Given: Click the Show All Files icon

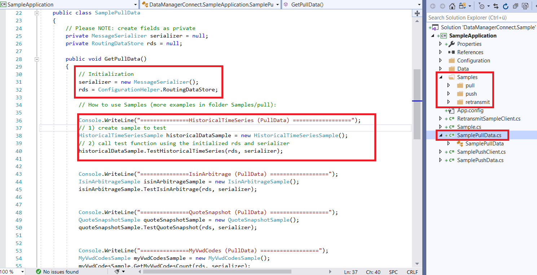Looking at the screenshot, I should tap(525, 6).
